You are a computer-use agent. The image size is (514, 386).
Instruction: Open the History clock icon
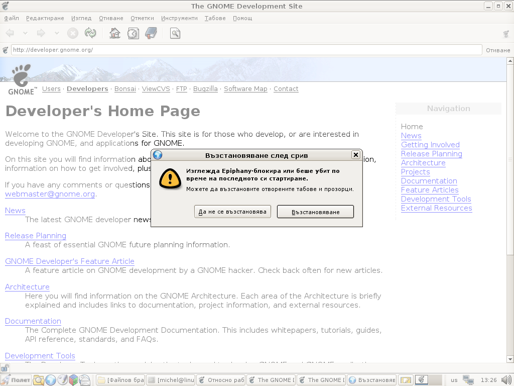point(133,33)
